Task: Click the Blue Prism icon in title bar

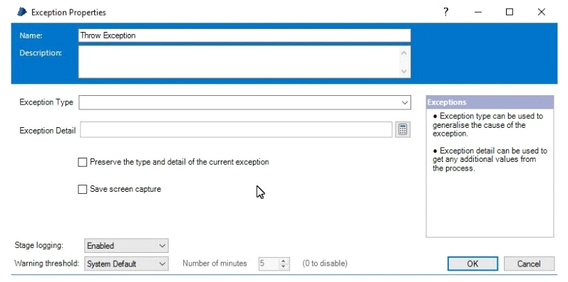Action: 21,12
